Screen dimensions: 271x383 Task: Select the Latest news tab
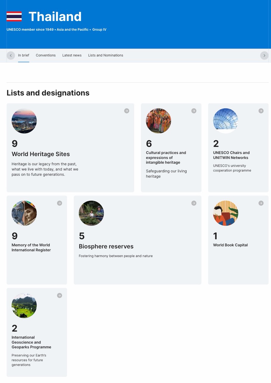click(x=72, y=55)
